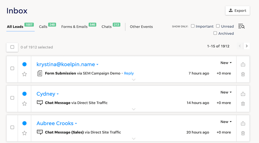Delete the krystina@koelpin.name lead

point(243,74)
